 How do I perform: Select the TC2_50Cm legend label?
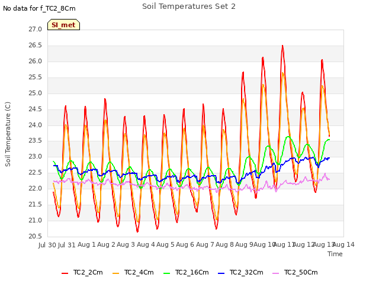click(301, 273)
